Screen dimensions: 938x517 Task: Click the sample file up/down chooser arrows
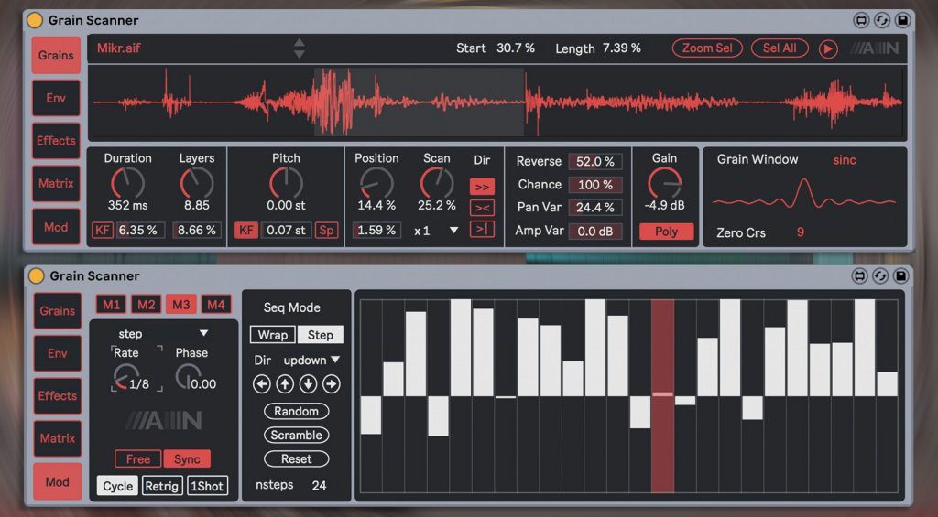pos(300,48)
